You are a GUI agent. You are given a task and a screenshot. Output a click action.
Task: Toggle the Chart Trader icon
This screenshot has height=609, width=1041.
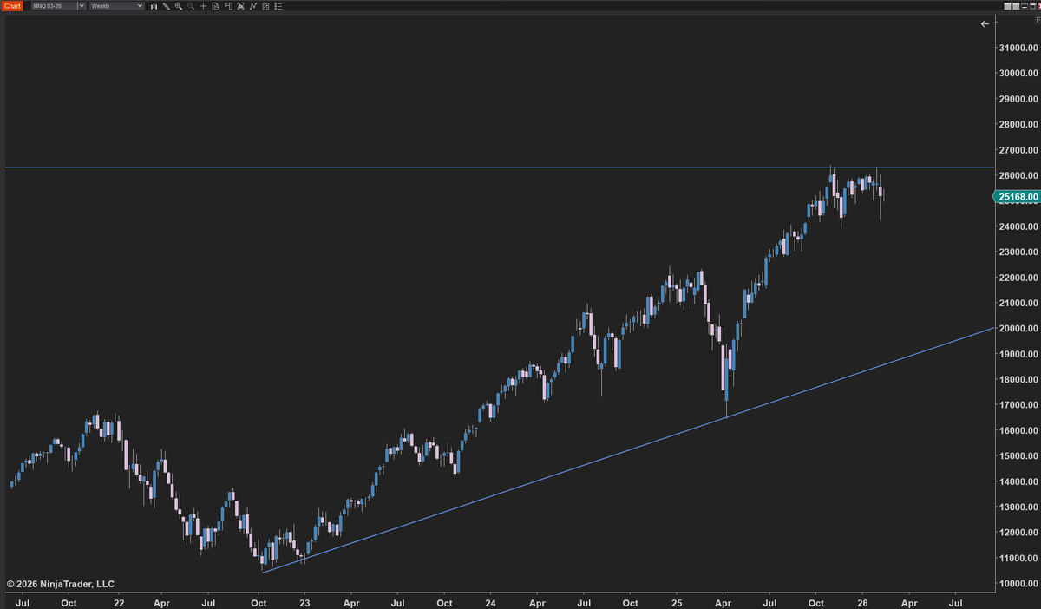[x=228, y=6]
